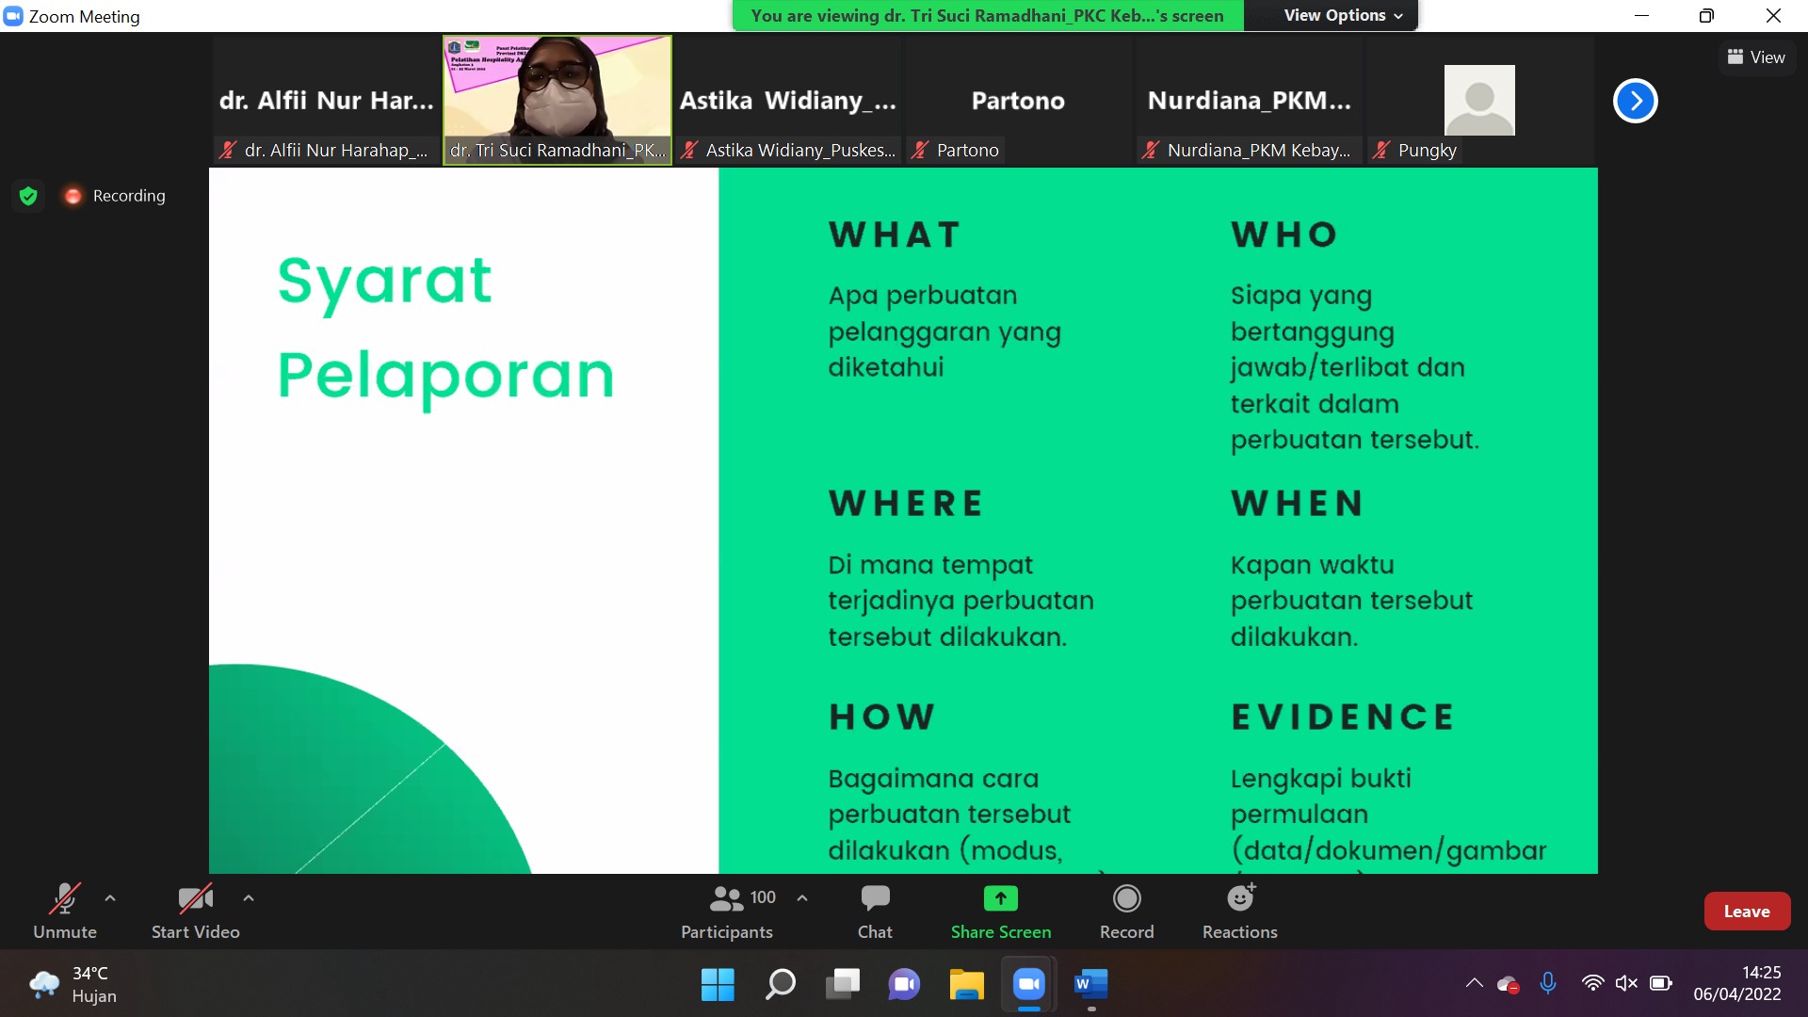Show hidden system tray icons

click(x=1474, y=984)
